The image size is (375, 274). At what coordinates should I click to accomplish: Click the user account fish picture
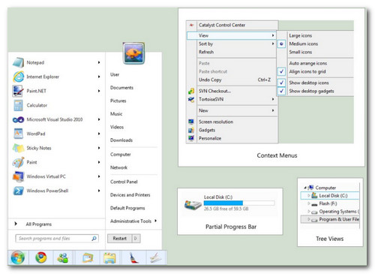tap(133, 53)
